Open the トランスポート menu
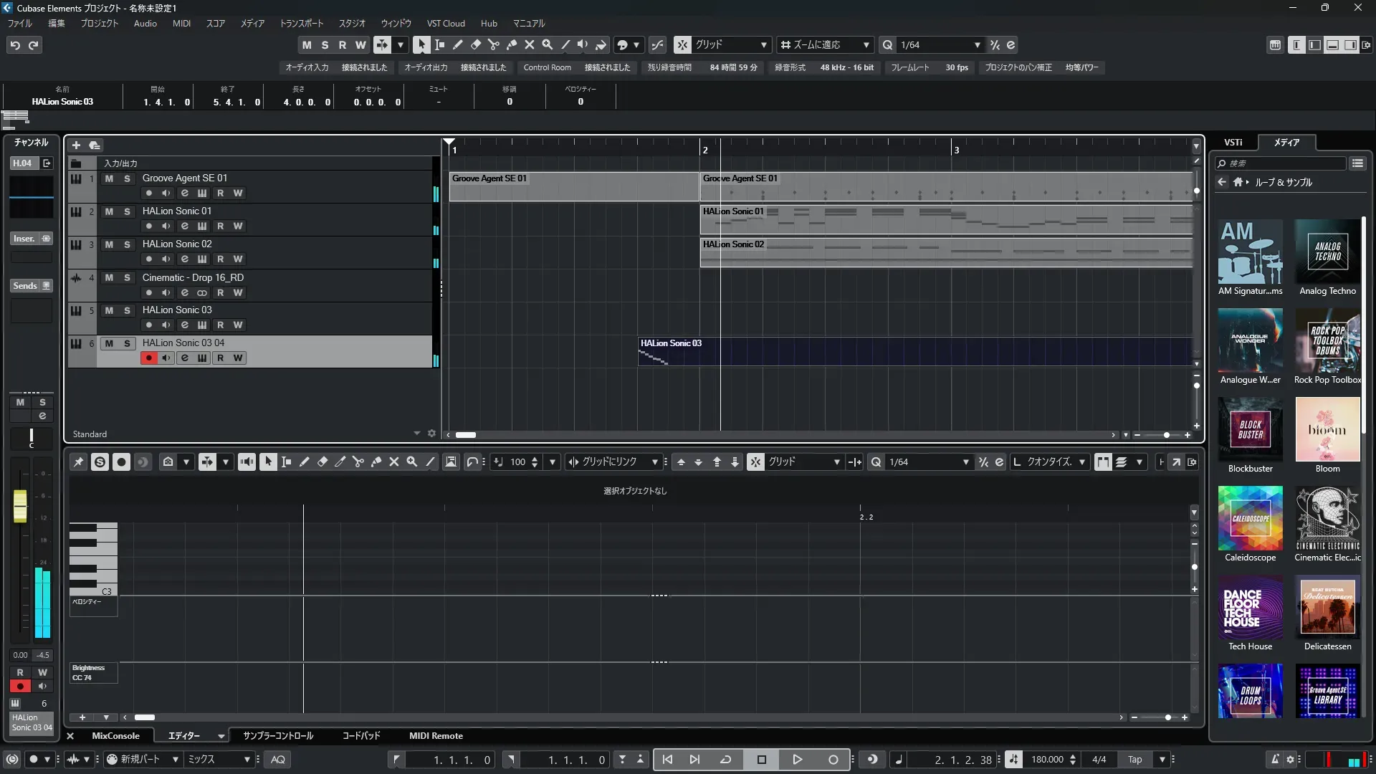 (x=301, y=23)
